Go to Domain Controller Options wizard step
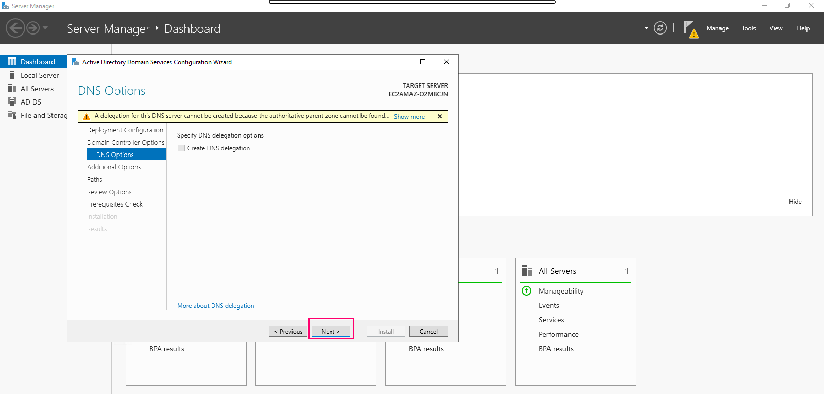Screen dimensions: 824x394 pyautogui.click(x=126, y=143)
